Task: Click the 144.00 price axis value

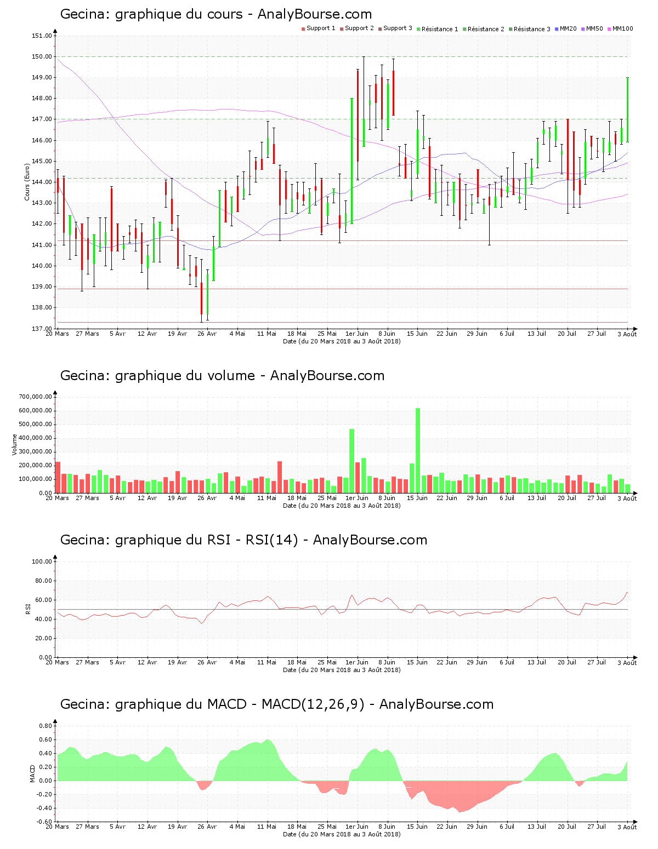Action: click(42, 182)
